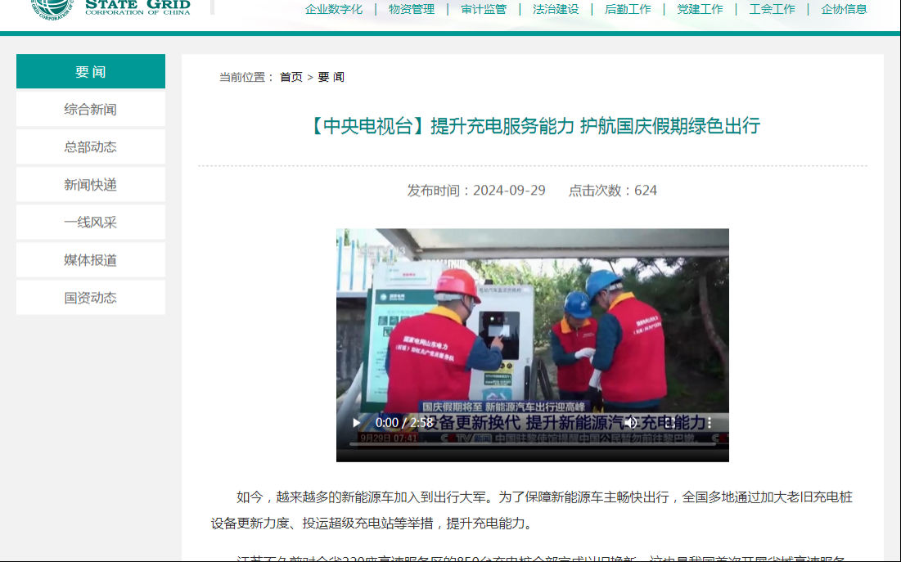
Task: Open the 法治建设 menu item
Action: click(556, 9)
